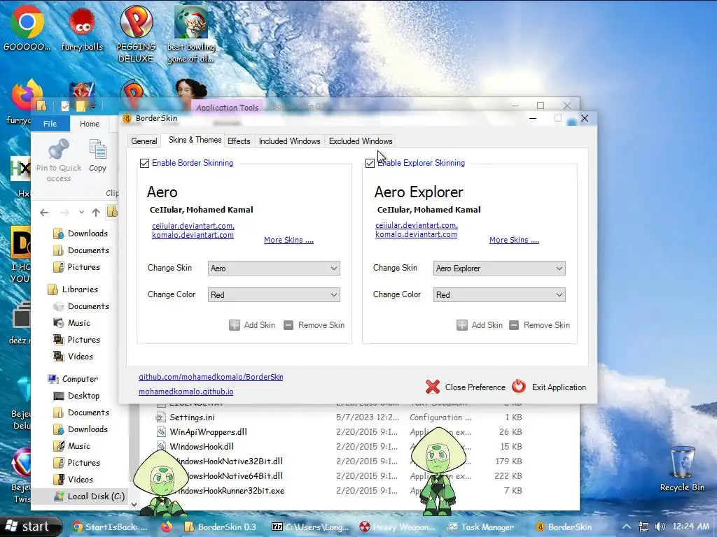Click properties checkmark in Explorer quick access toolbar

(x=65, y=106)
